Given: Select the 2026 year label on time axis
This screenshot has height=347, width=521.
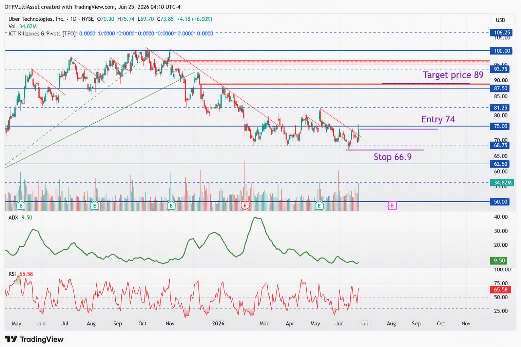Looking at the screenshot, I should tap(218, 324).
